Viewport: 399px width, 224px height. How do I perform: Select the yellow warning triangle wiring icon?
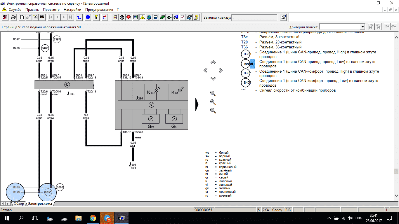[x=142, y=17]
